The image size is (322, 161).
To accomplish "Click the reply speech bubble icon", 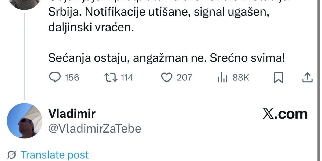I will [x=55, y=78].
